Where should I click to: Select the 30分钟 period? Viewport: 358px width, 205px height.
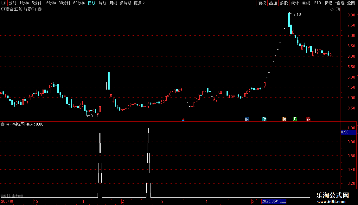(64, 3)
